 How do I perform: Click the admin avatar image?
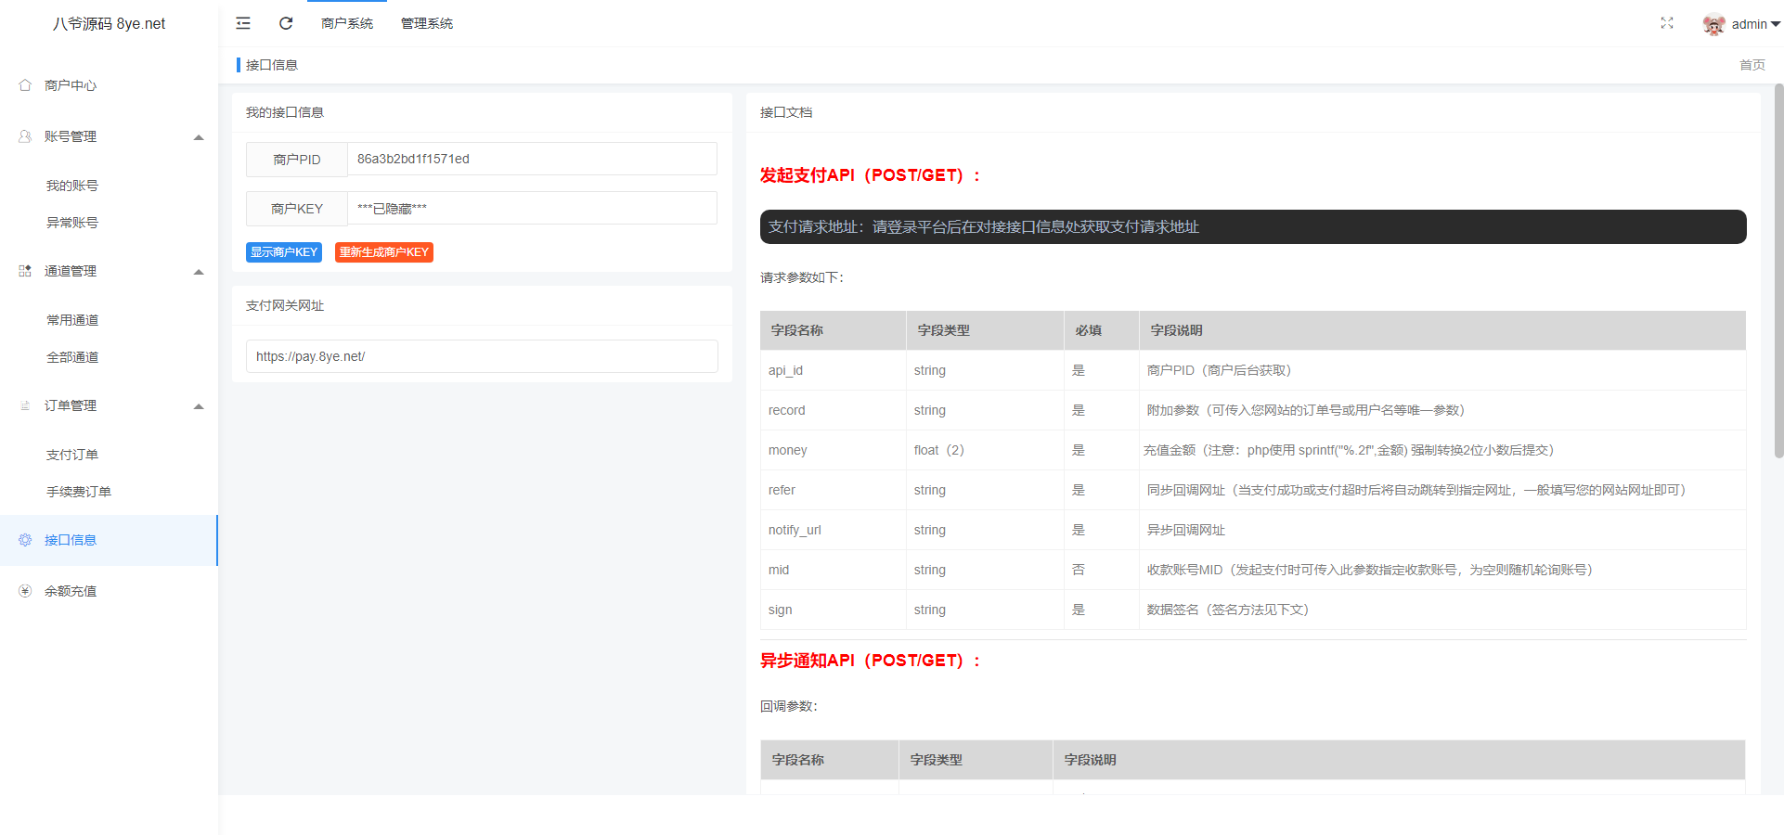(1713, 23)
